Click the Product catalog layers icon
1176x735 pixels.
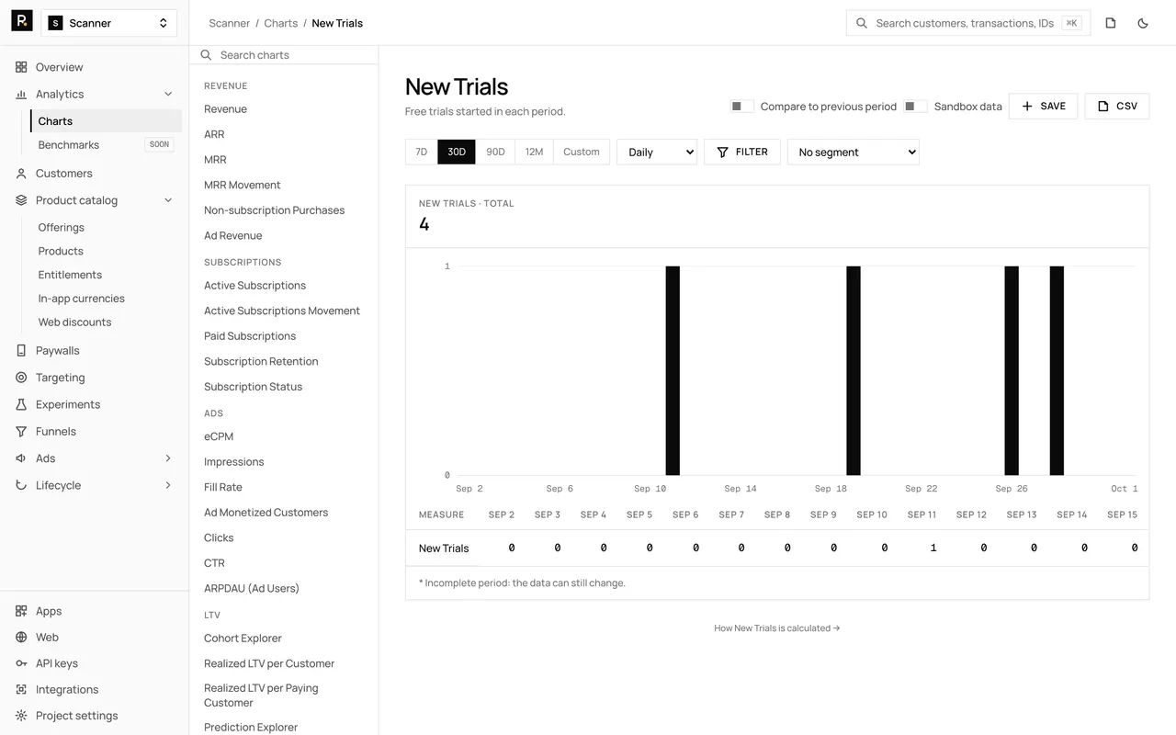(21, 200)
